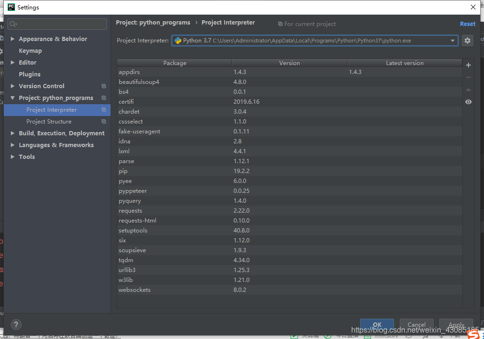Viewport: 484px width, 339px height.
Task: Select the pip package row
Action: tap(290, 171)
